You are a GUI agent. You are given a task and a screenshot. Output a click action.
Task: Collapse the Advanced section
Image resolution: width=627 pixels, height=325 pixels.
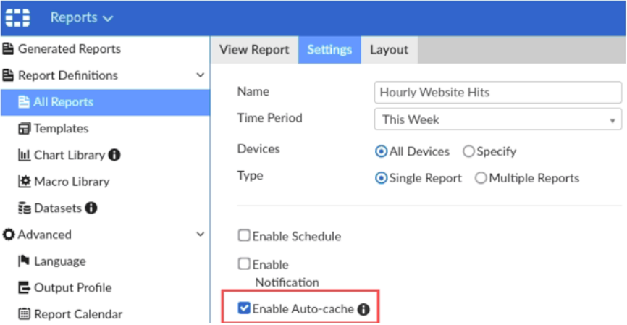pyautogui.click(x=201, y=235)
